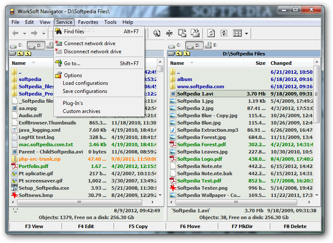Click left panel drive list icon

(x=12, y=53)
